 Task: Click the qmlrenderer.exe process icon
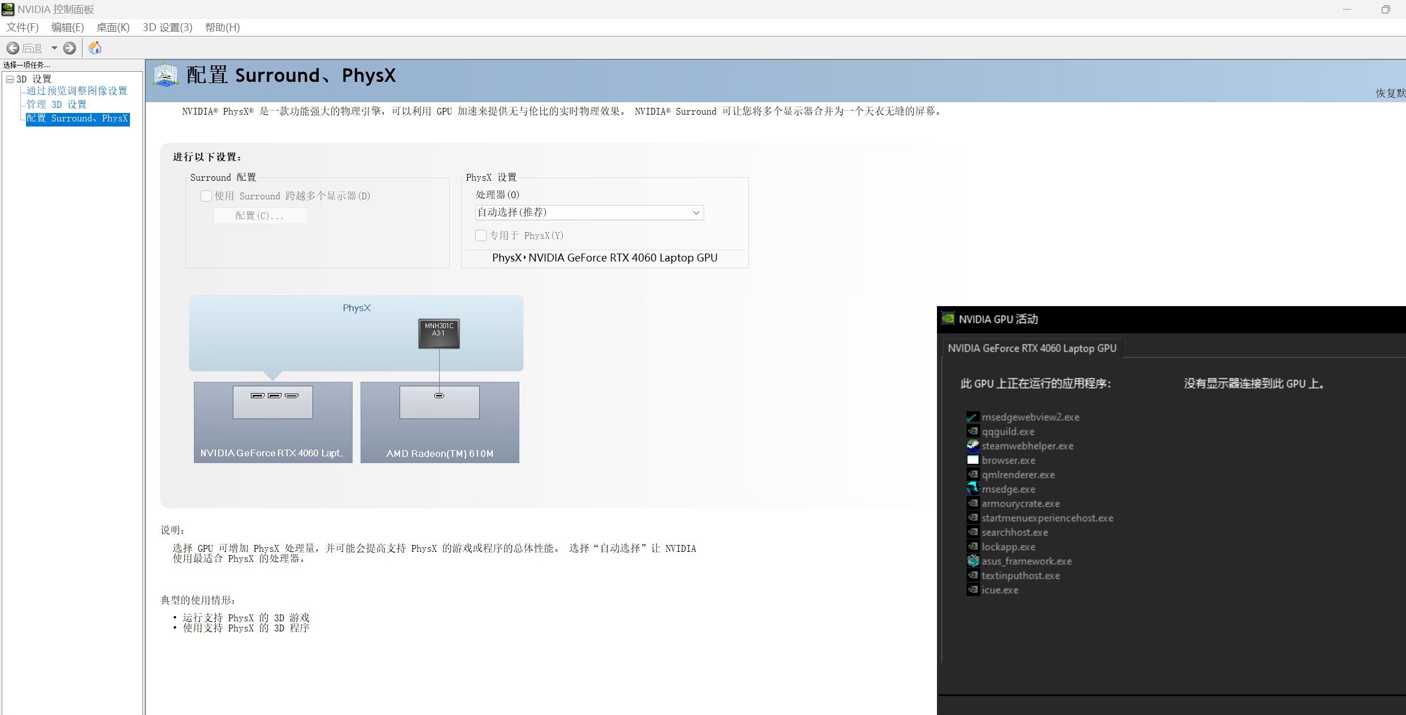(973, 475)
